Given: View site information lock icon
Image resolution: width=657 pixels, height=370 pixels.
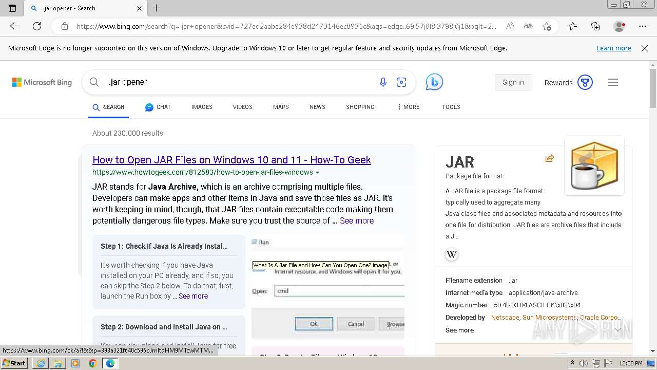Looking at the screenshot, I should pyautogui.click(x=65, y=26).
